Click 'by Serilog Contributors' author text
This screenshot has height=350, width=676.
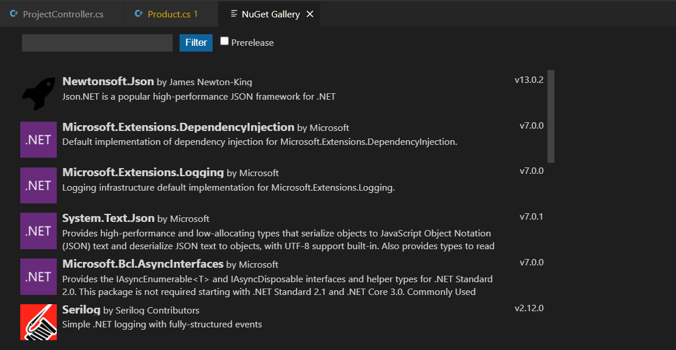click(151, 311)
